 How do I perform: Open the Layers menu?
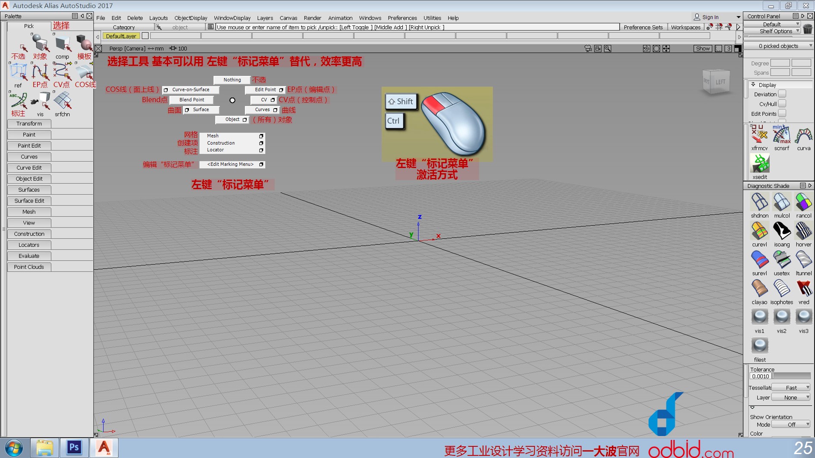[x=265, y=18]
